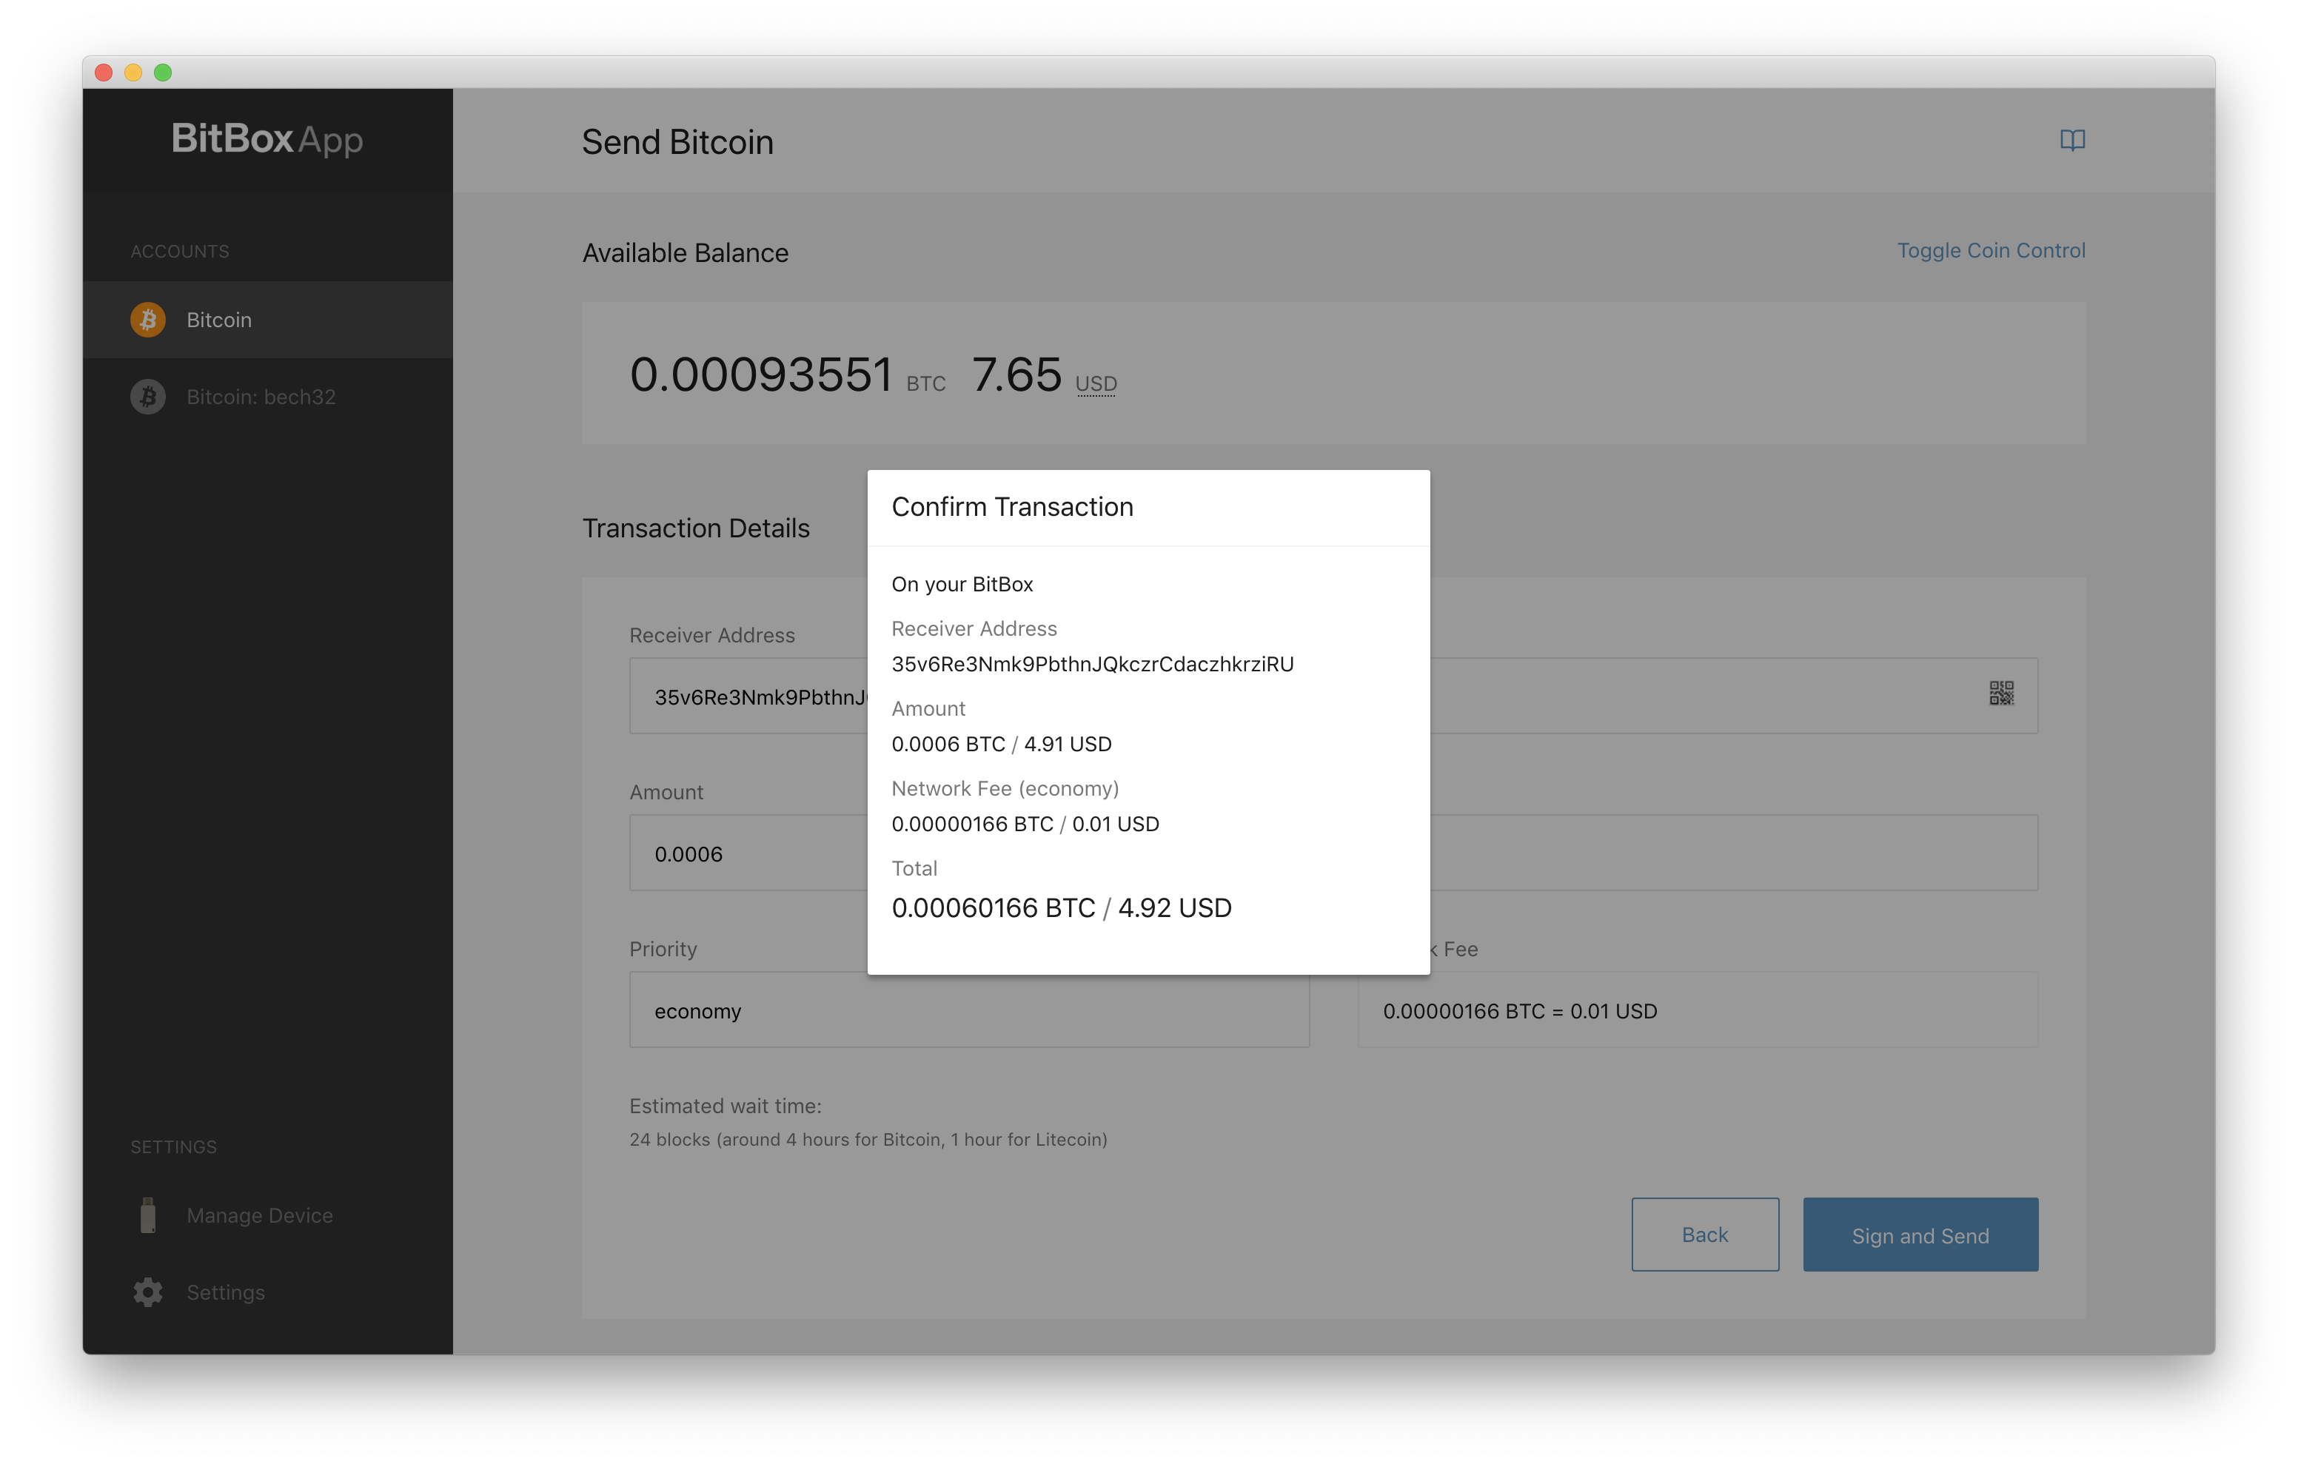The width and height of the screenshot is (2298, 1464).
Task: Click the BitBoxApp logo
Action: 267,139
